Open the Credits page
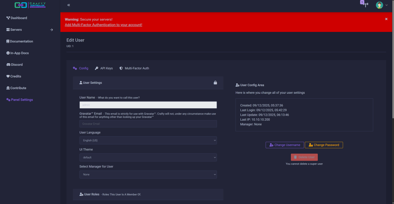 coord(16,76)
